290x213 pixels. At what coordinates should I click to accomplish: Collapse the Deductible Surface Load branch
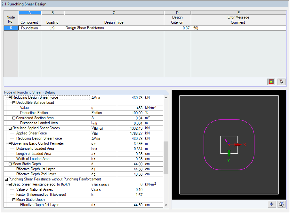[13, 103]
